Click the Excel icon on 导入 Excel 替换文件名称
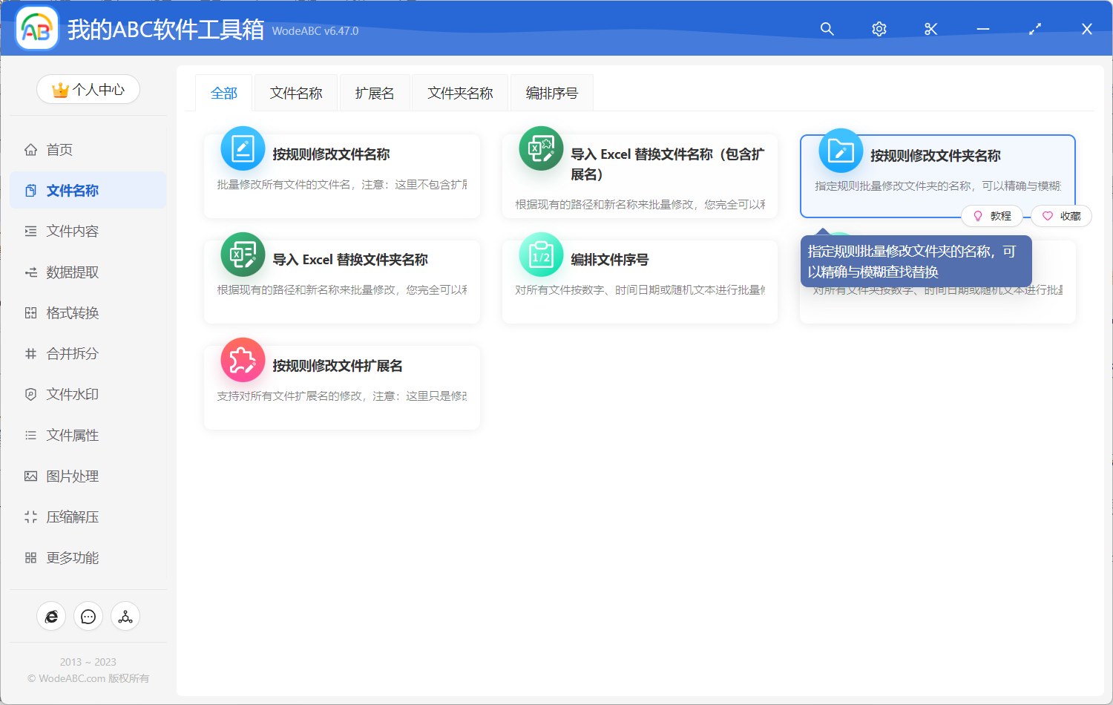This screenshot has width=1113, height=705. (x=541, y=148)
